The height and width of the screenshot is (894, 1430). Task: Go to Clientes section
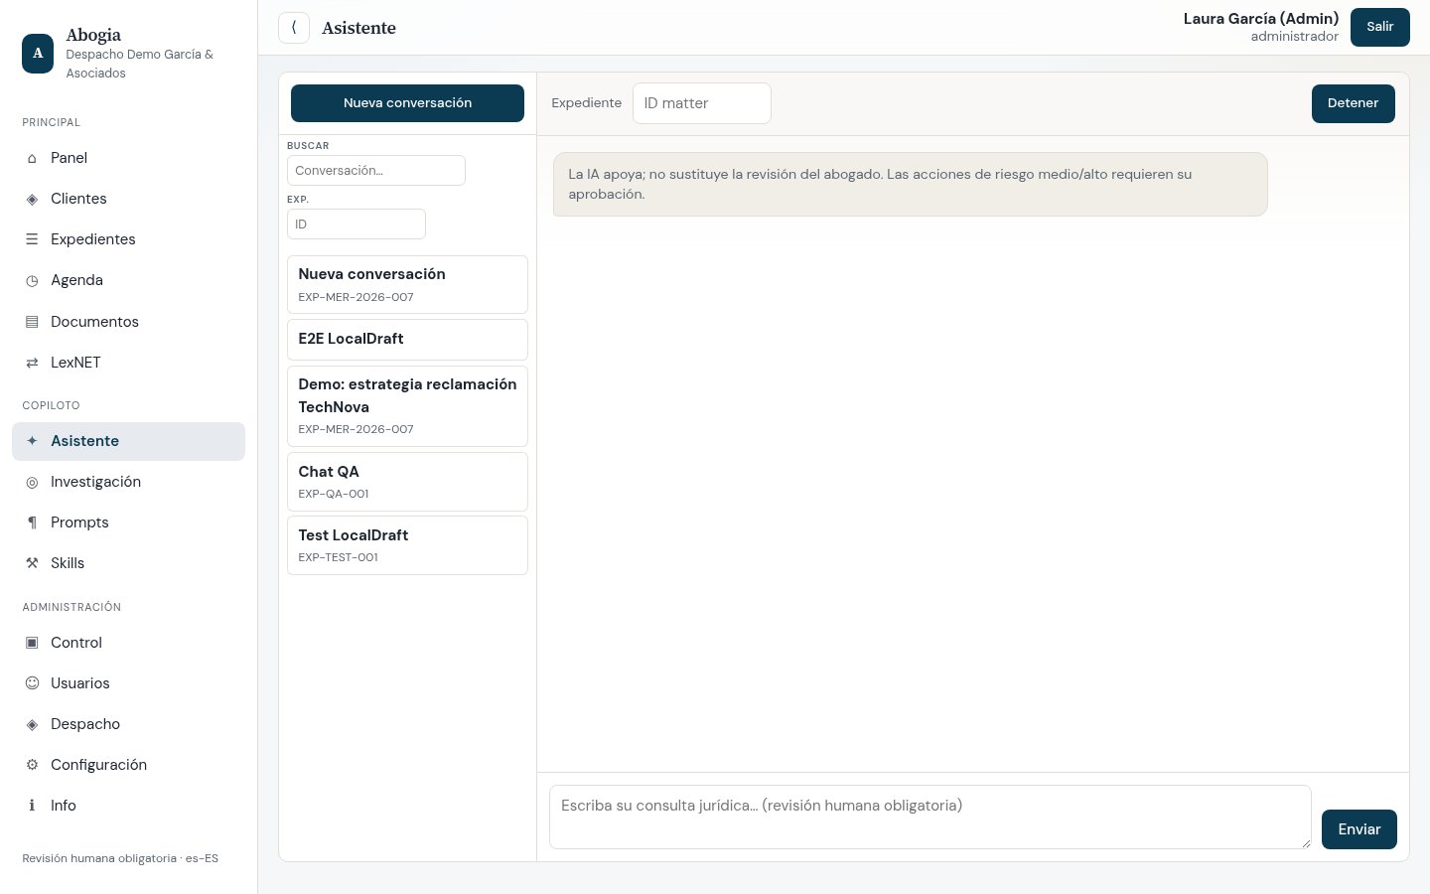(x=128, y=199)
